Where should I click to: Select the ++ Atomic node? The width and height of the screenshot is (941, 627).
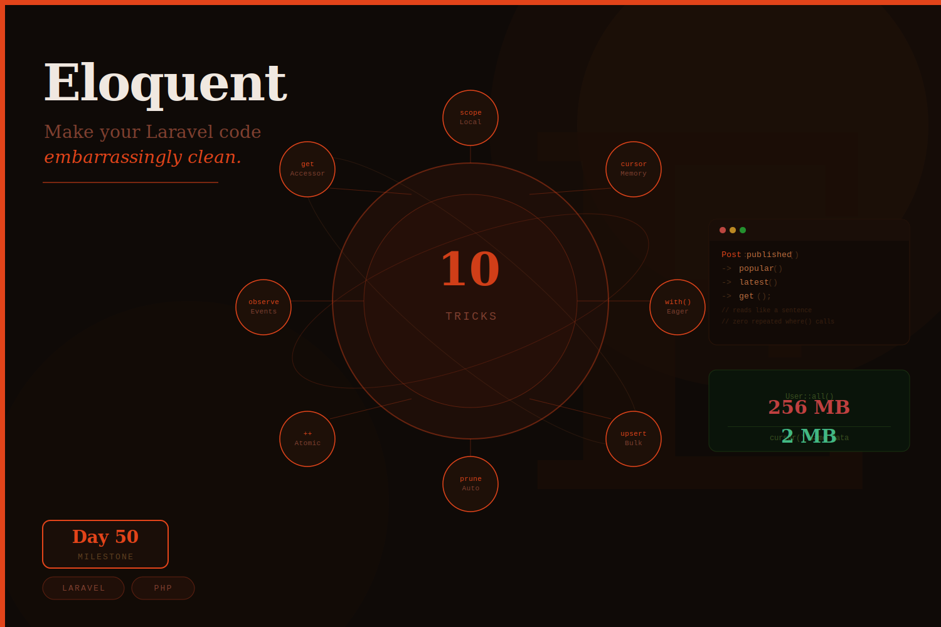307,438
